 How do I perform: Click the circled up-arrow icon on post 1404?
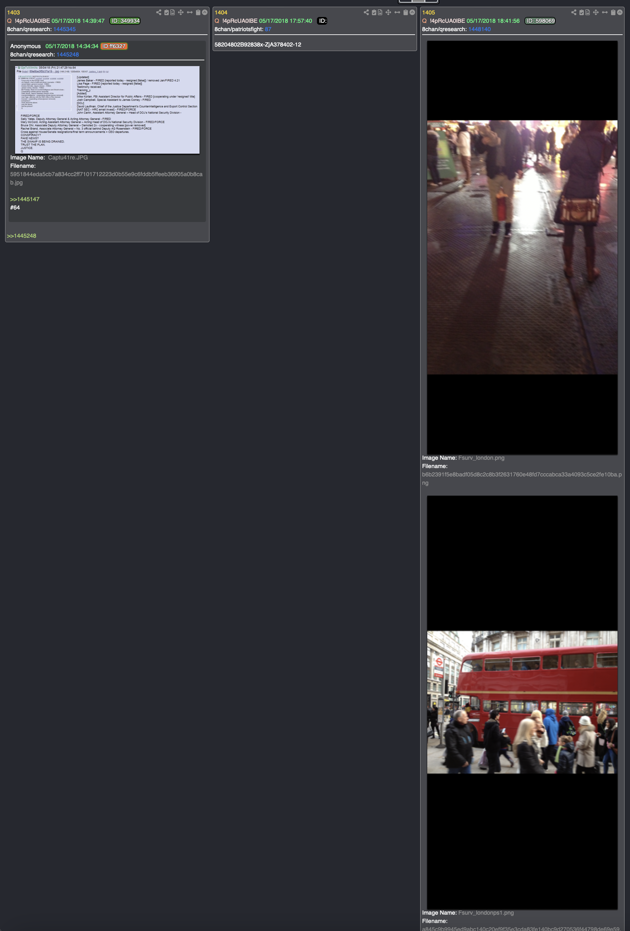[412, 13]
